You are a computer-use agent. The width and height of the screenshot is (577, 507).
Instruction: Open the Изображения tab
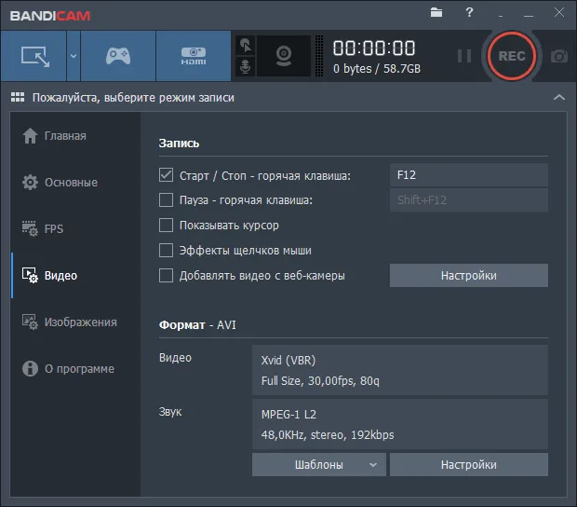coord(75,322)
